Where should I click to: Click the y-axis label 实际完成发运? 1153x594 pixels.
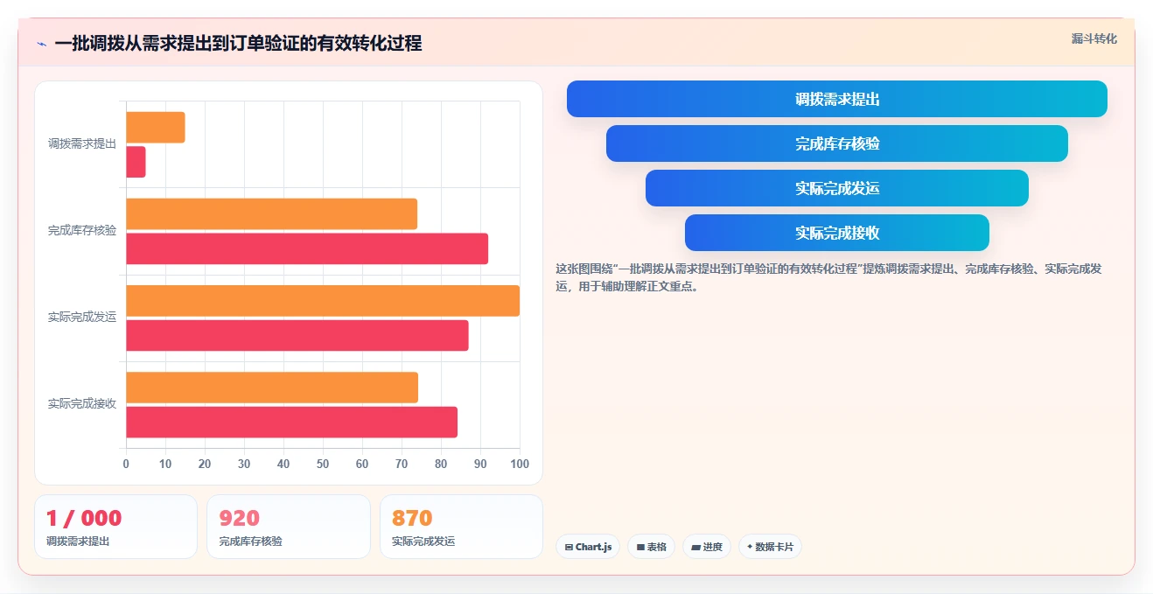click(82, 318)
